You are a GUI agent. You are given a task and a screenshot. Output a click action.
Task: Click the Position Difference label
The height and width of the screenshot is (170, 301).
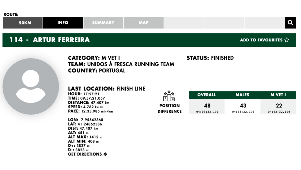[x=170, y=109]
